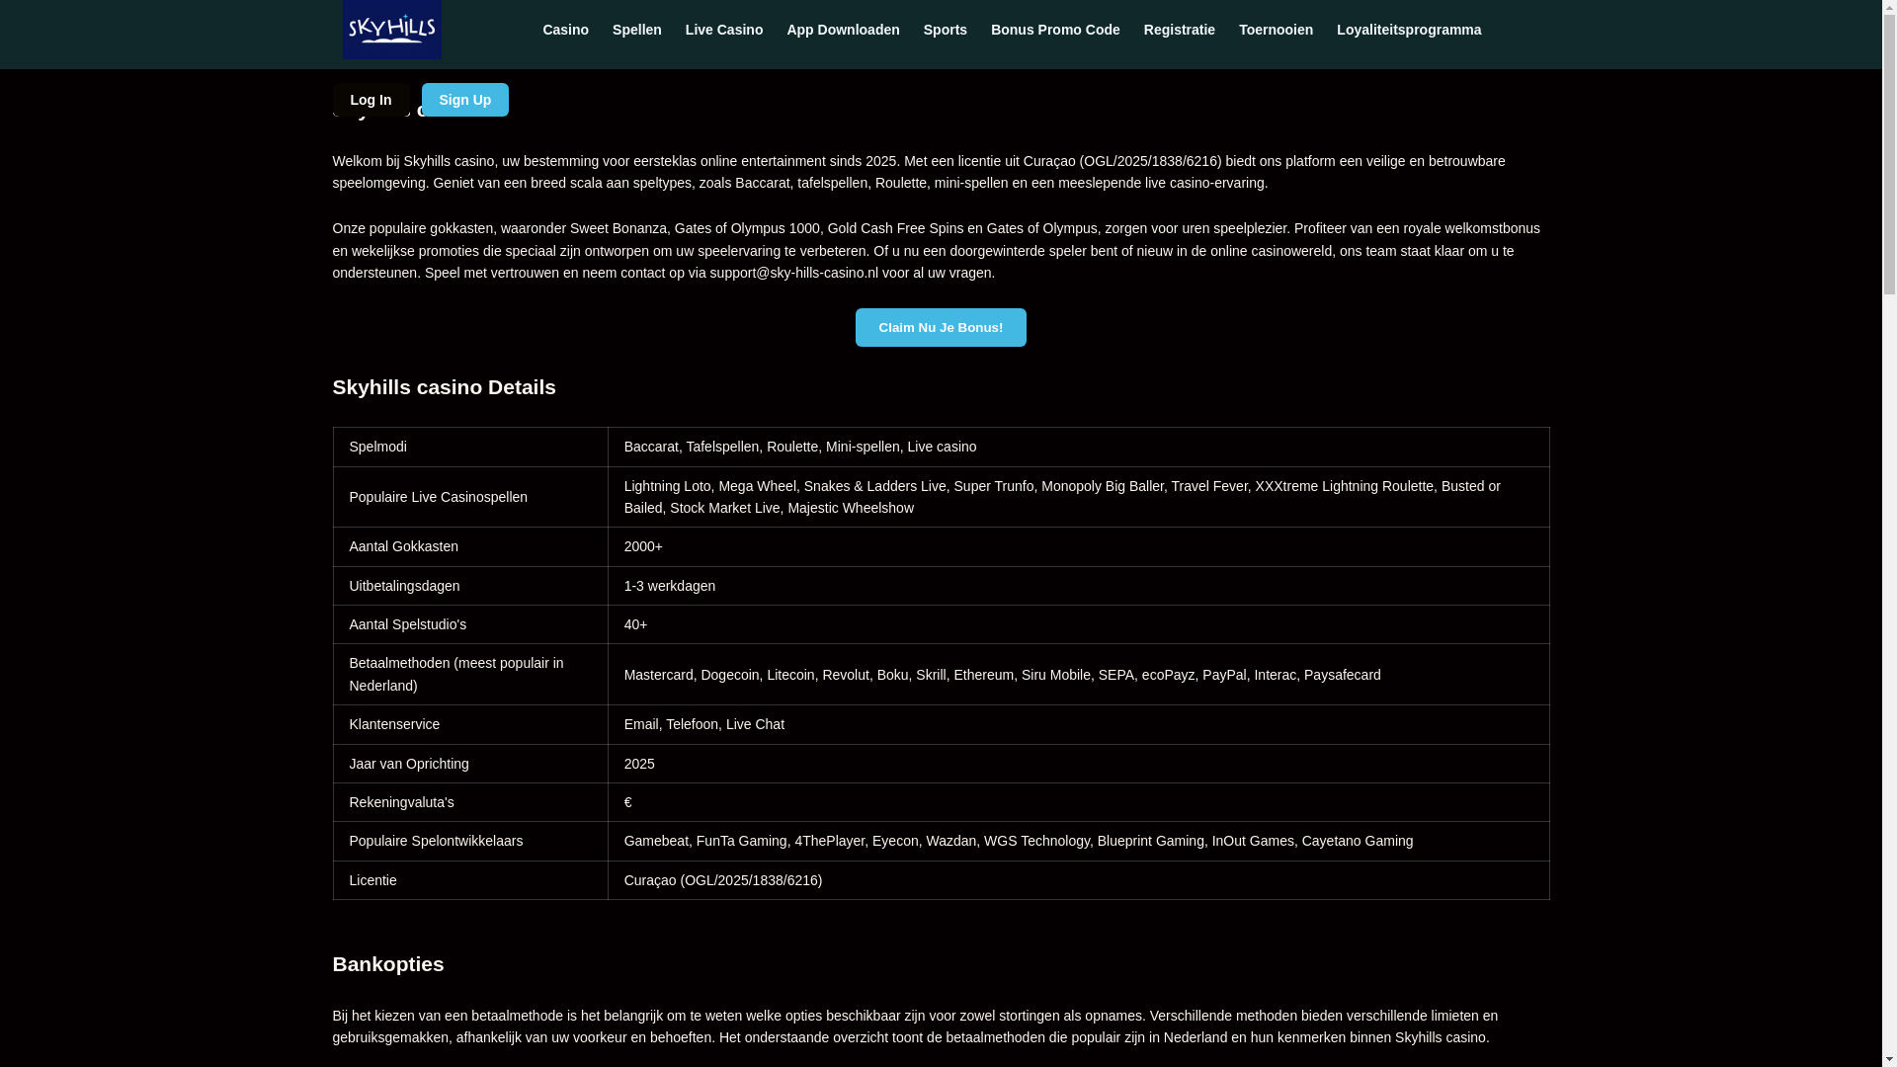
Task: Open Bonus Promo Code page
Action: [1055, 30]
